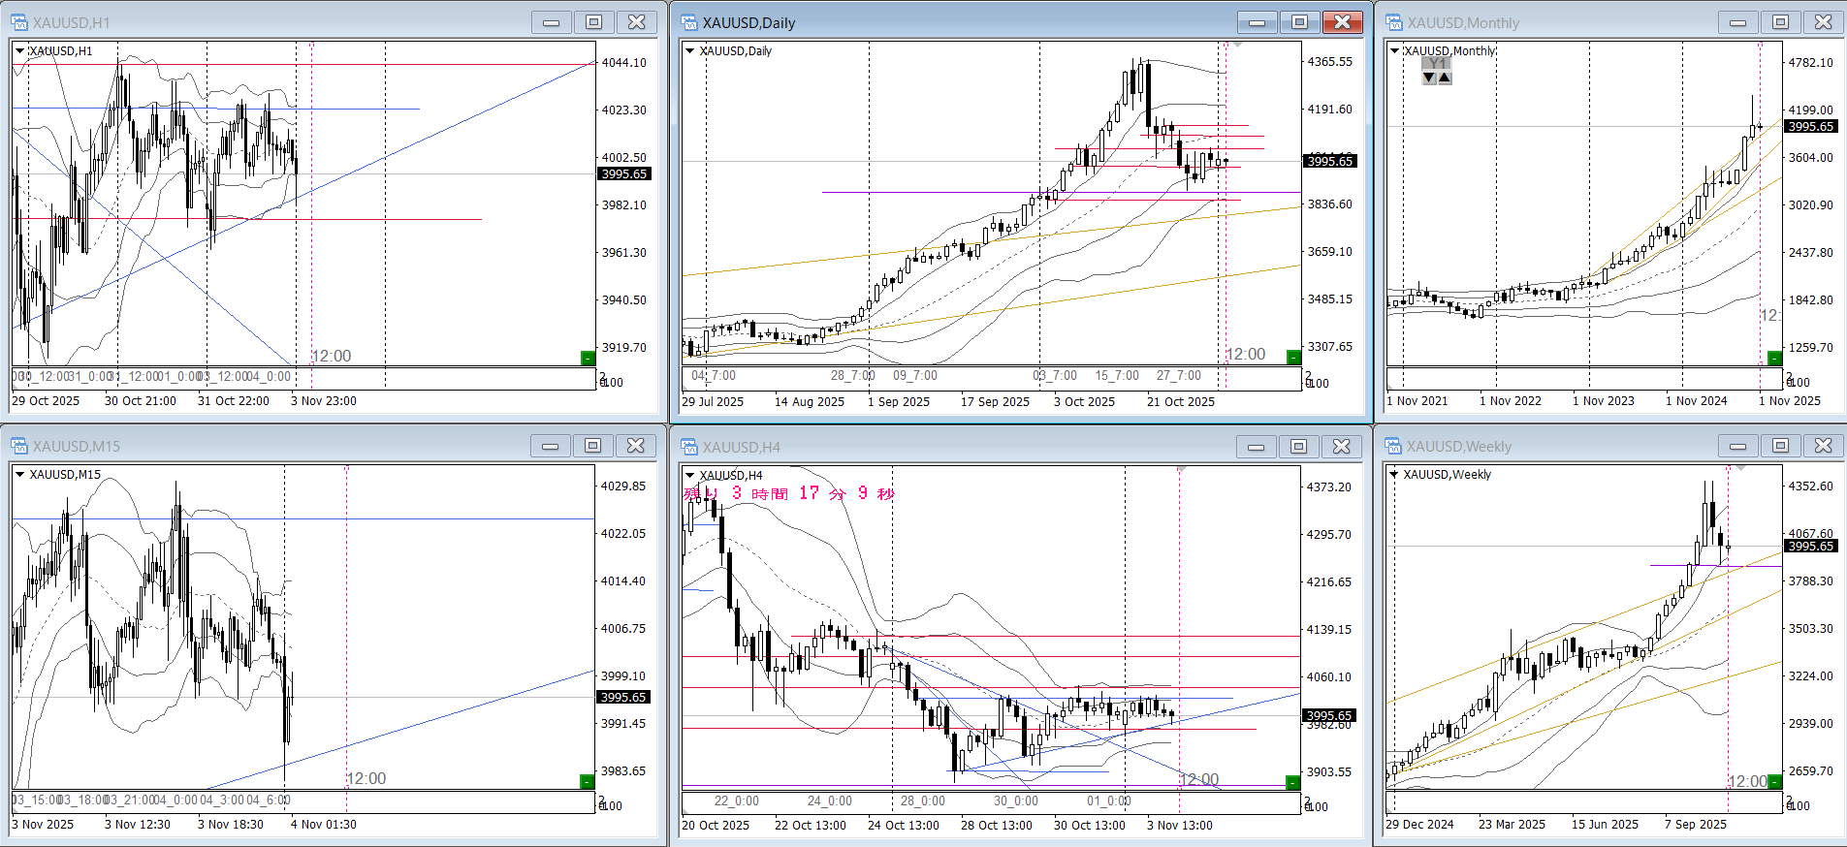Expand the triangle beside XAUUSD,Weekly label
Viewport: 1847px width, 847px height.
click(1395, 475)
